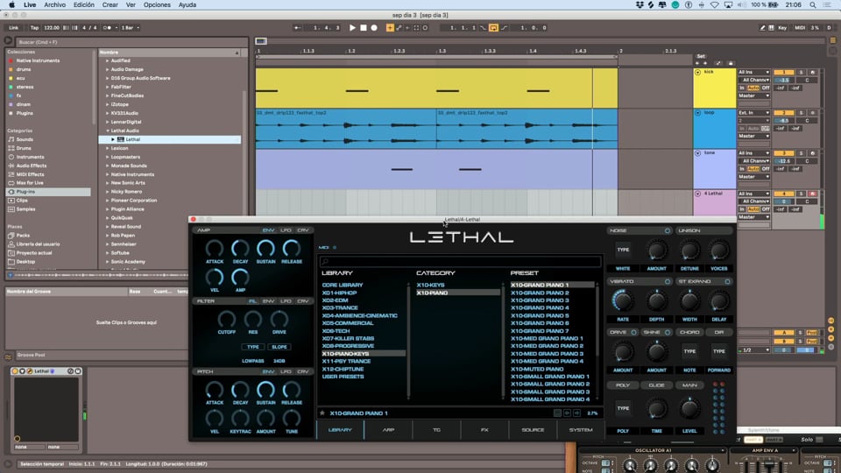Toggle the Arrangement loop switch
The width and height of the screenshot is (841, 473).
click(493, 28)
